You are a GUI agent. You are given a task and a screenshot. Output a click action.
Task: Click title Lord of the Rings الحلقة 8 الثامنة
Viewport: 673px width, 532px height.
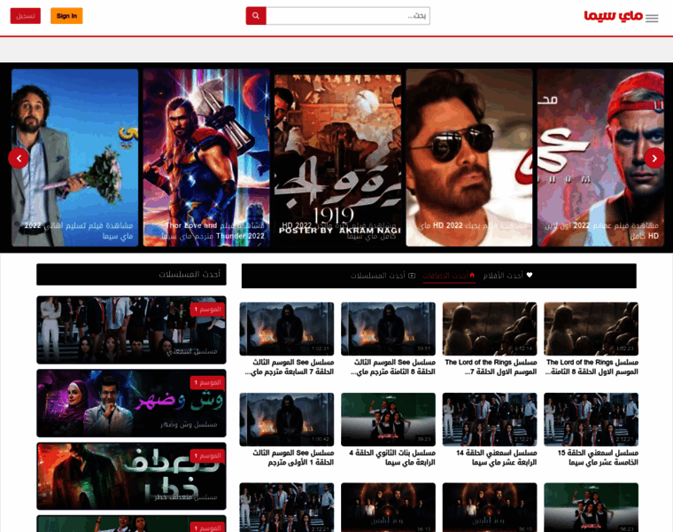pyautogui.click(x=592, y=367)
